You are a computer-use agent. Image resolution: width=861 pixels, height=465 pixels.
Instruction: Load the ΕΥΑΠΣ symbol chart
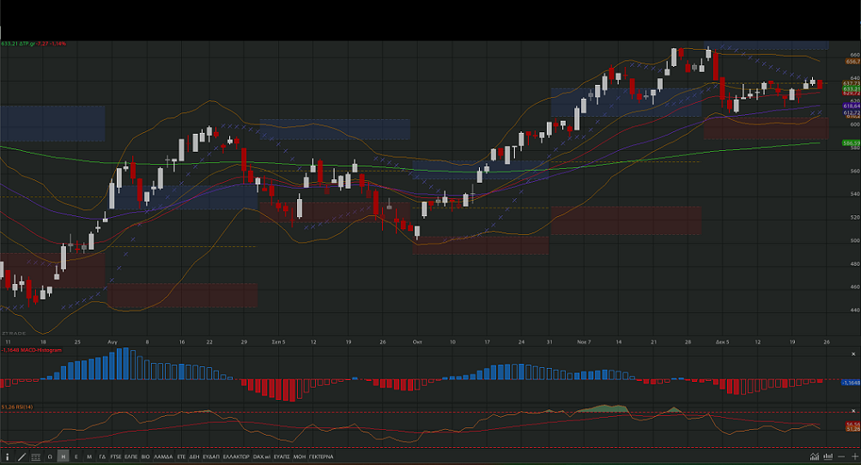282,456
